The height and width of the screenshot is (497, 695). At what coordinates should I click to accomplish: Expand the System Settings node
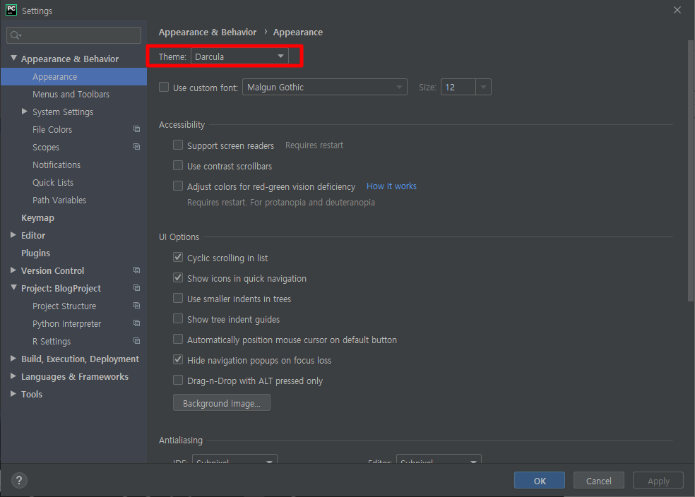(25, 112)
